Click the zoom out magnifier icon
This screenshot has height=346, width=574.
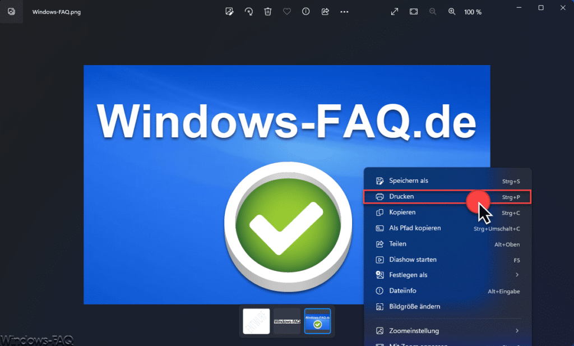point(433,12)
